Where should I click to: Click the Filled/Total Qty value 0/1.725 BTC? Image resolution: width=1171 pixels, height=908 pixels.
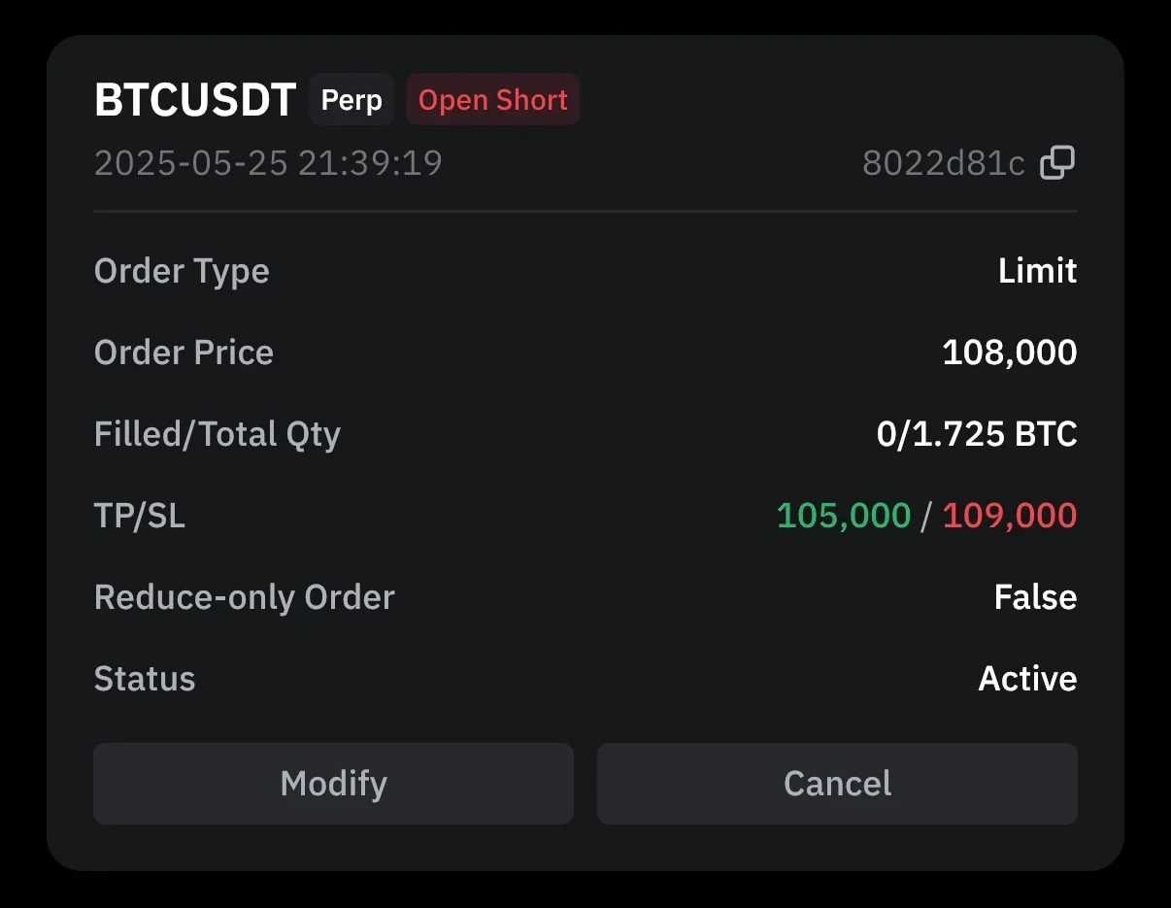[x=977, y=434]
